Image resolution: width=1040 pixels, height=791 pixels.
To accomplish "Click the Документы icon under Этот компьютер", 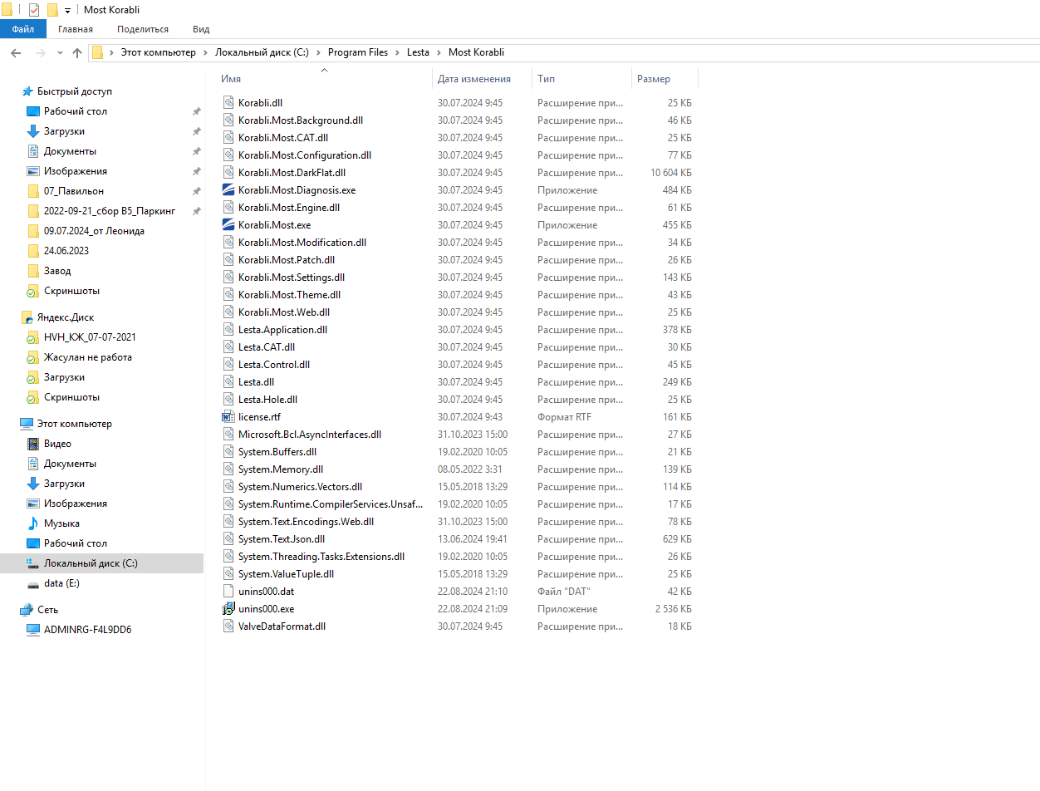I will point(33,464).
